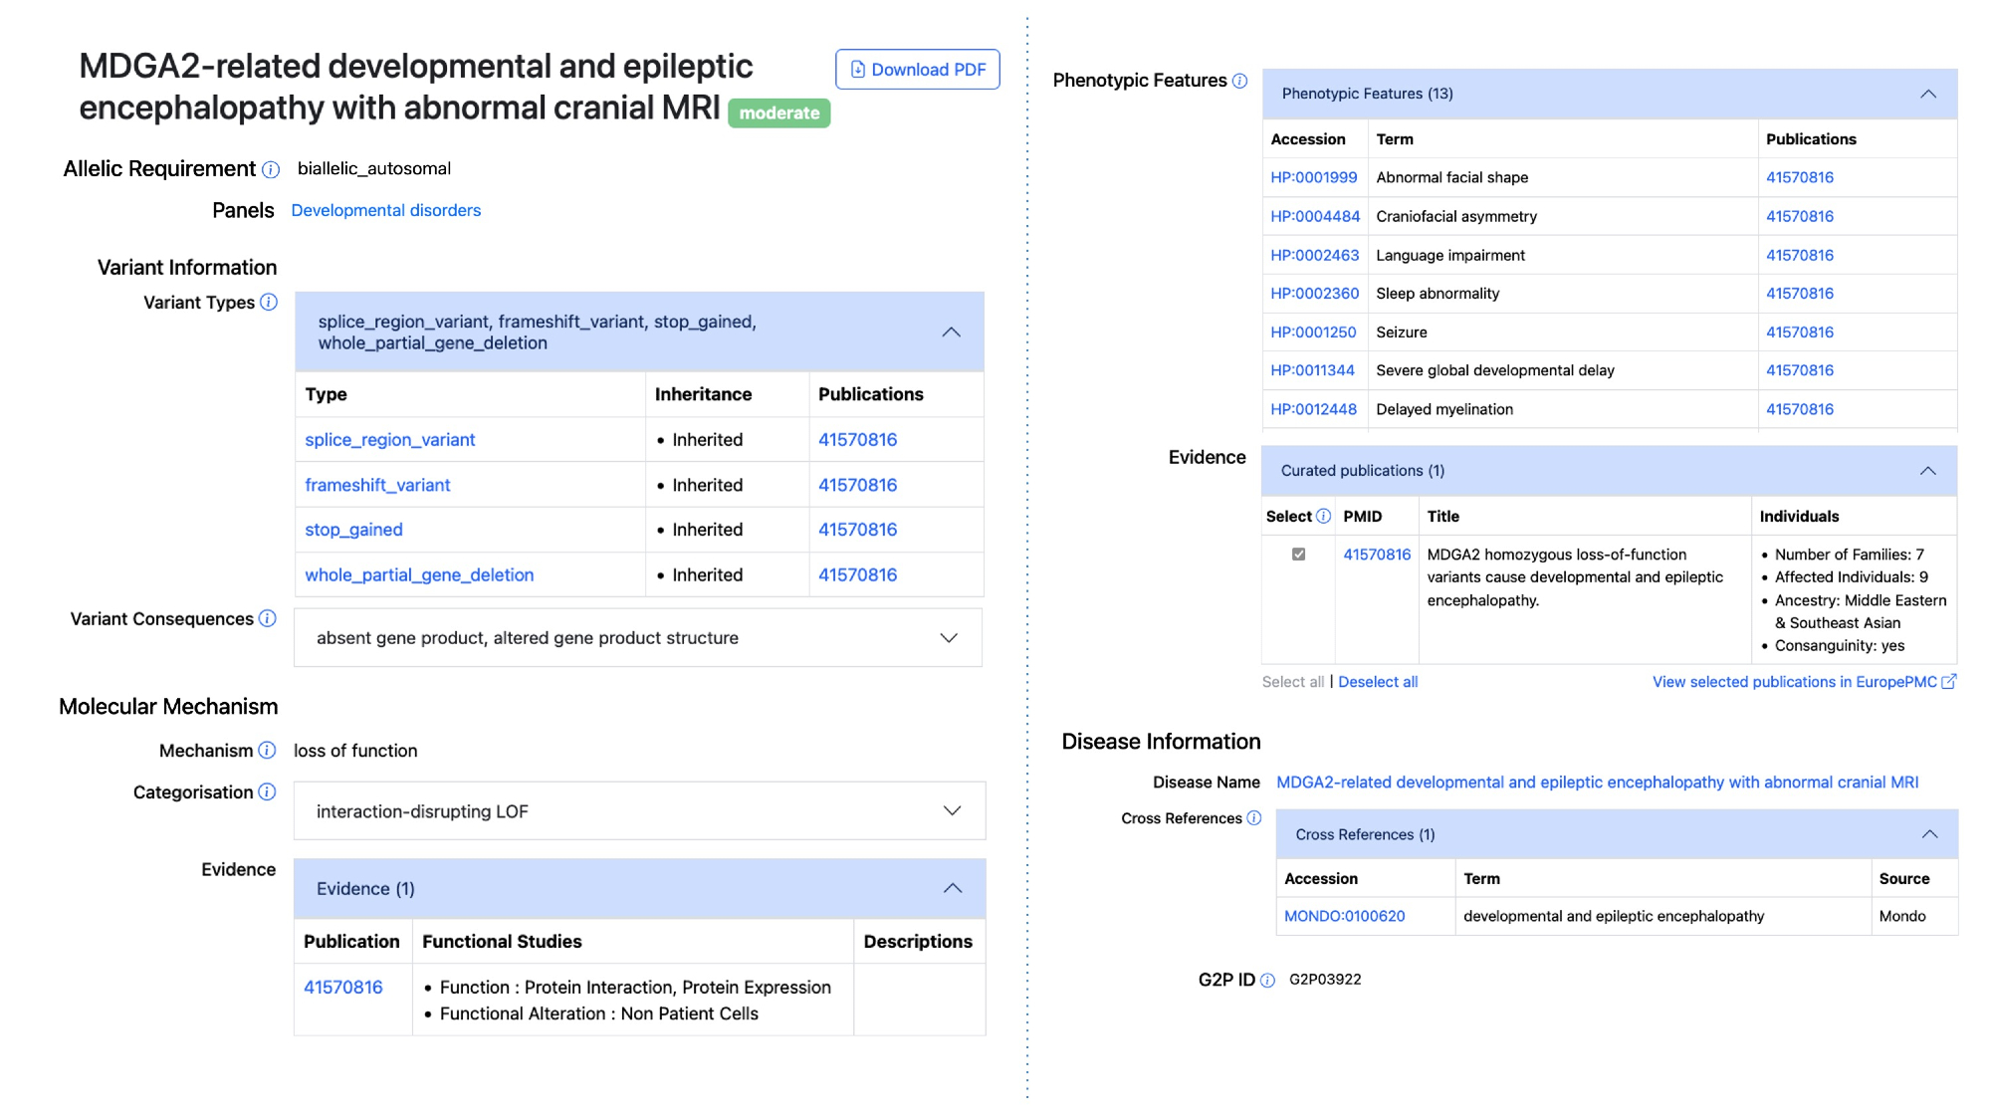Image resolution: width=1991 pixels, height=1120 pixels.
Task: Open the MONDO:0100620 accession link
Action: point(1344,916)
